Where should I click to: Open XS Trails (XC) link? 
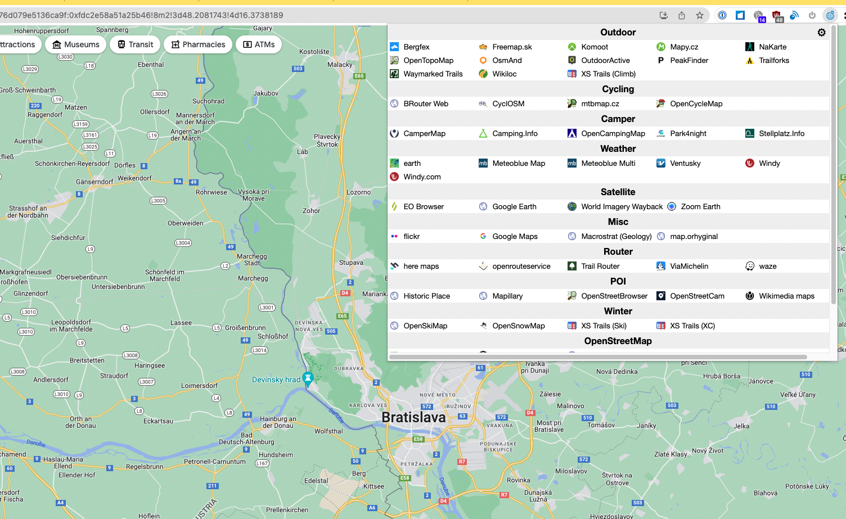click(692, 326)
